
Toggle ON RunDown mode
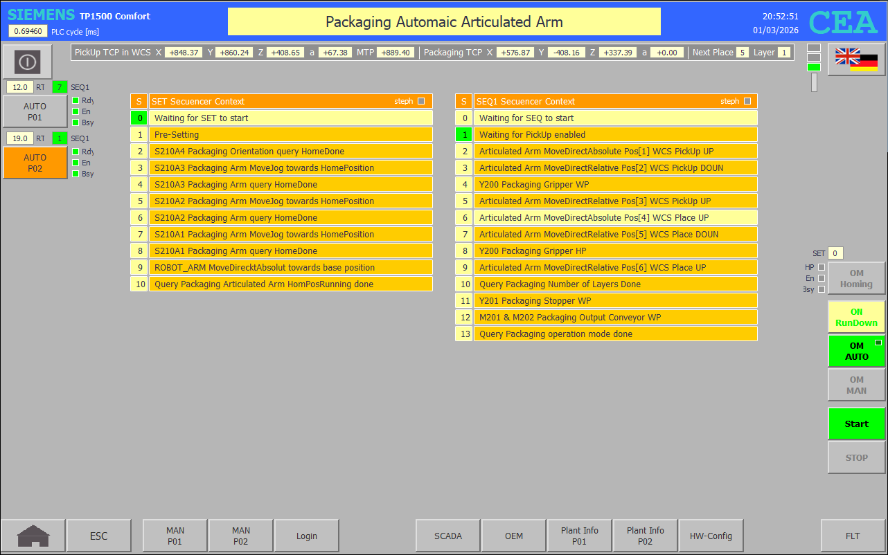tap(856, 317)
